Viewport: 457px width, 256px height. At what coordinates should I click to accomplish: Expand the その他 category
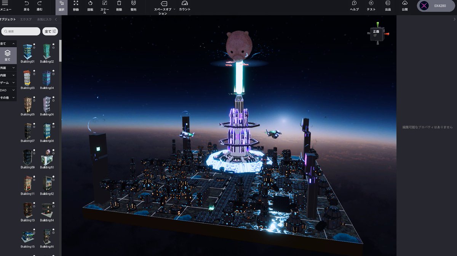pyautogui.click(x=8, y=98)
